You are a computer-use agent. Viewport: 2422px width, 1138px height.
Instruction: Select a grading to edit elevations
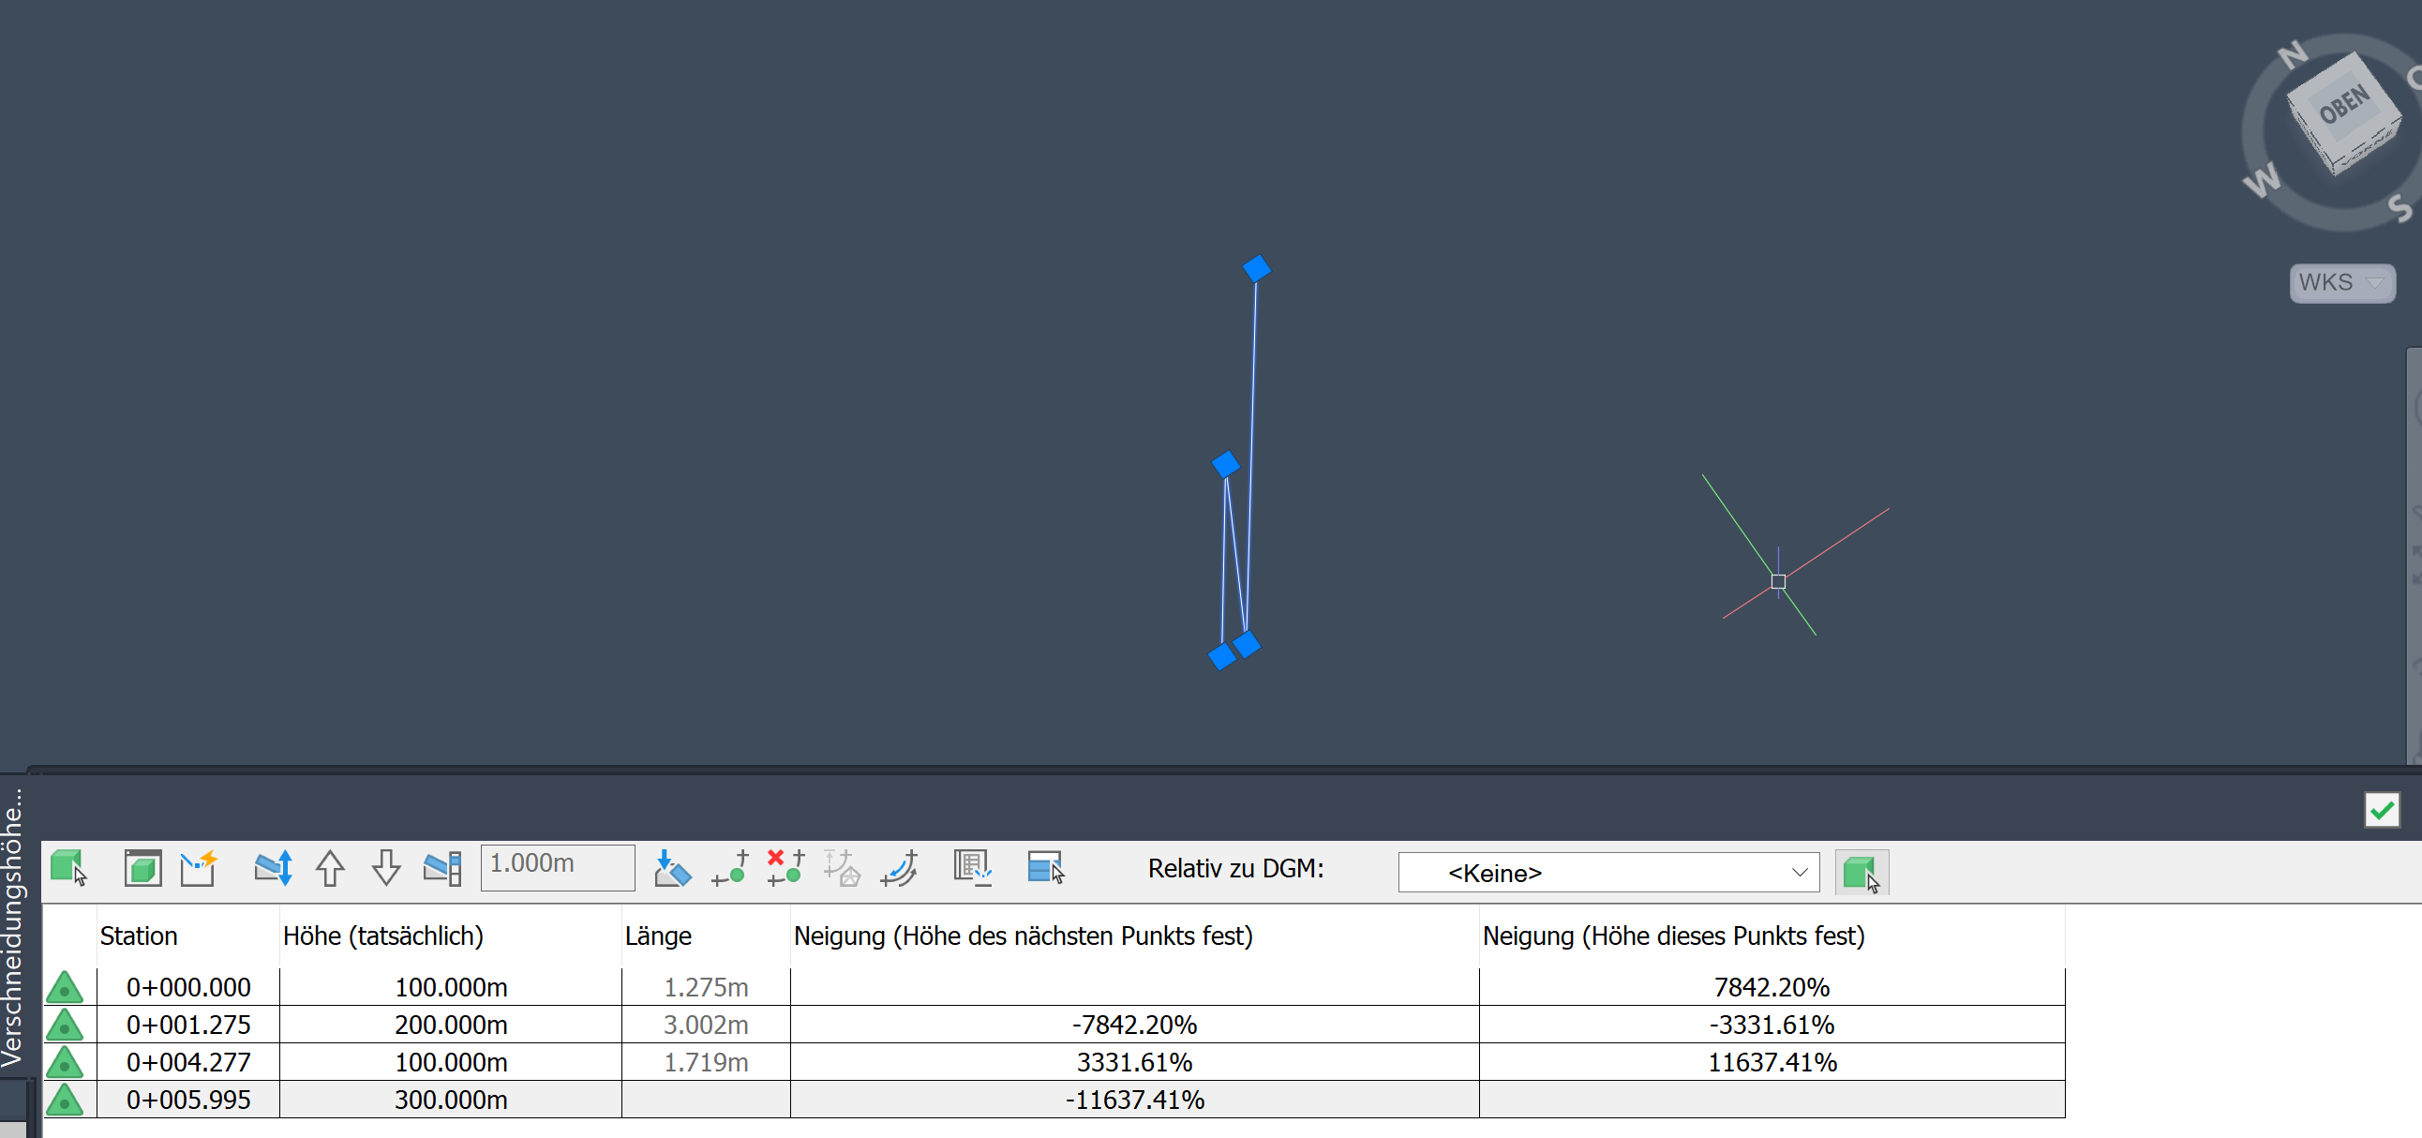[x=70, y=867]
